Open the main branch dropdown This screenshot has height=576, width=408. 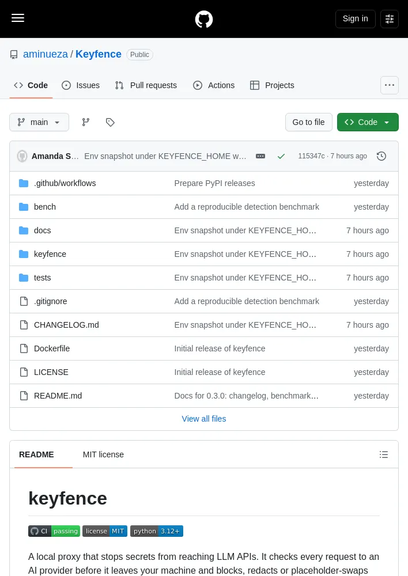(39, 122)
